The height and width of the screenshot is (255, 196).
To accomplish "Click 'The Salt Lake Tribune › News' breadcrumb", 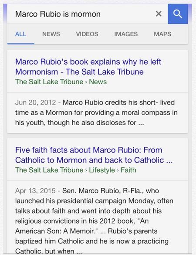I will 61,82.
